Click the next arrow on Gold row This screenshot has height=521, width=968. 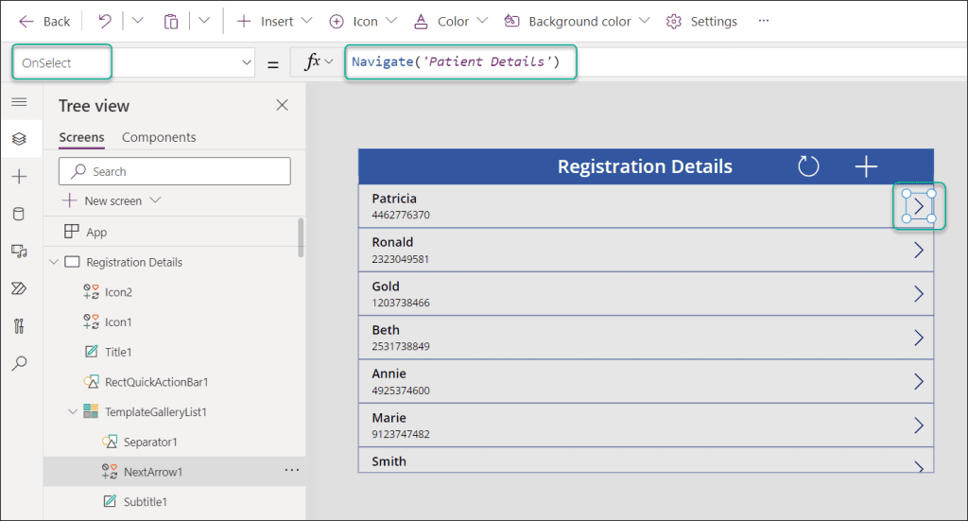[919, 294]
